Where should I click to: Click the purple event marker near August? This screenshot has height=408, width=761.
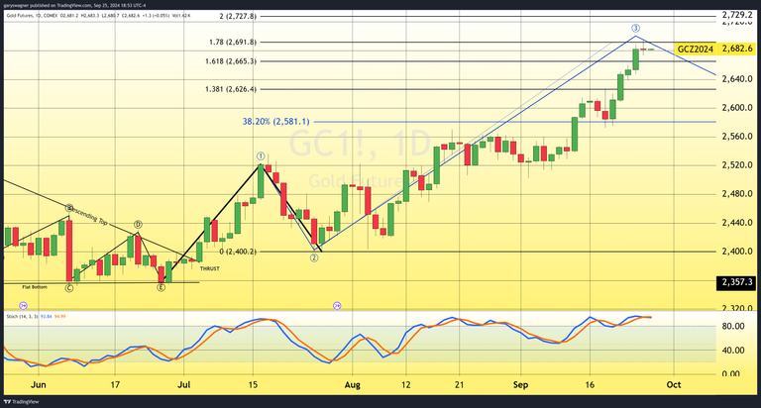tap(339, 306)
